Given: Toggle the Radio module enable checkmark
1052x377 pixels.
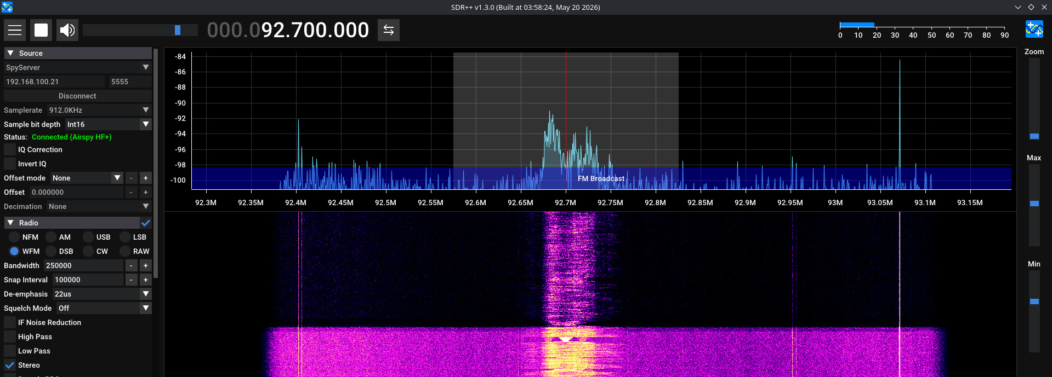Looking at the screenshot, I should click(x=146, y=223).
